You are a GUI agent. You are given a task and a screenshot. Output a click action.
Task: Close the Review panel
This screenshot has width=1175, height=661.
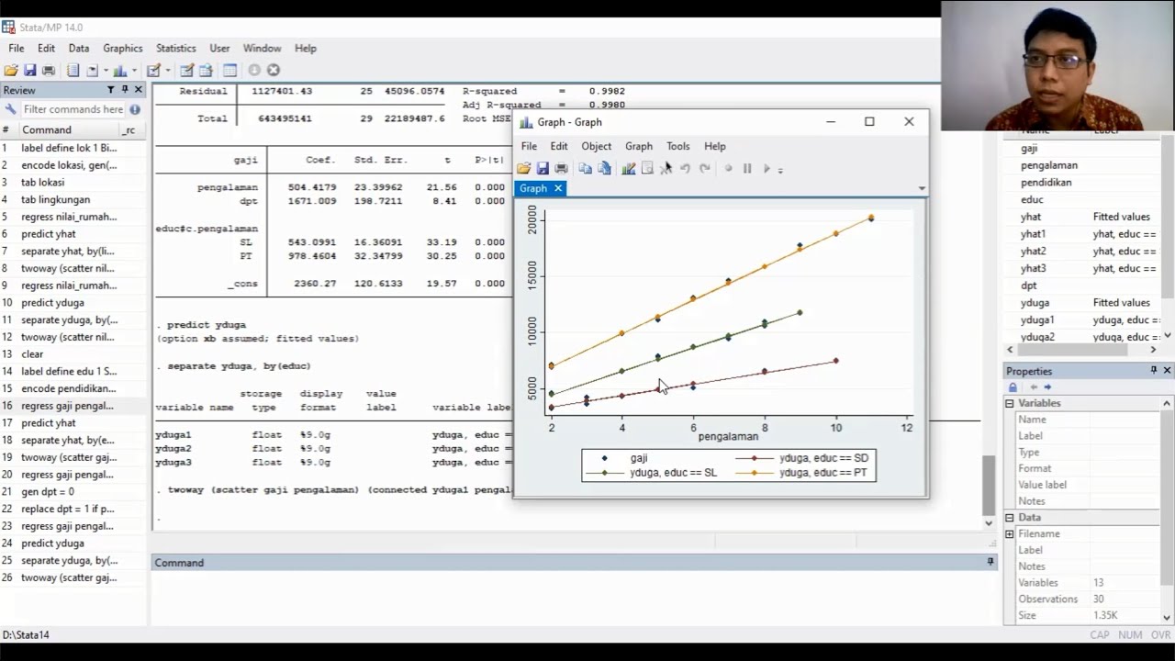(139, 90)
